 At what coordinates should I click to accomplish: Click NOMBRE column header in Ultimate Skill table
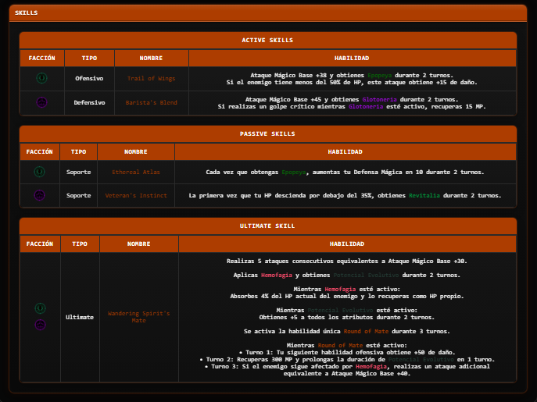click(x=138, y=244)
